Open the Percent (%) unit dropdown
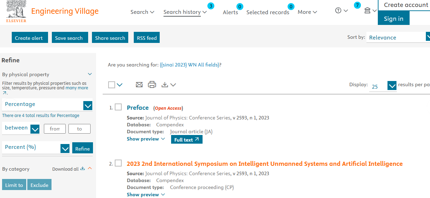This screenshot has height=198, width=430. (x=36, y=147)
